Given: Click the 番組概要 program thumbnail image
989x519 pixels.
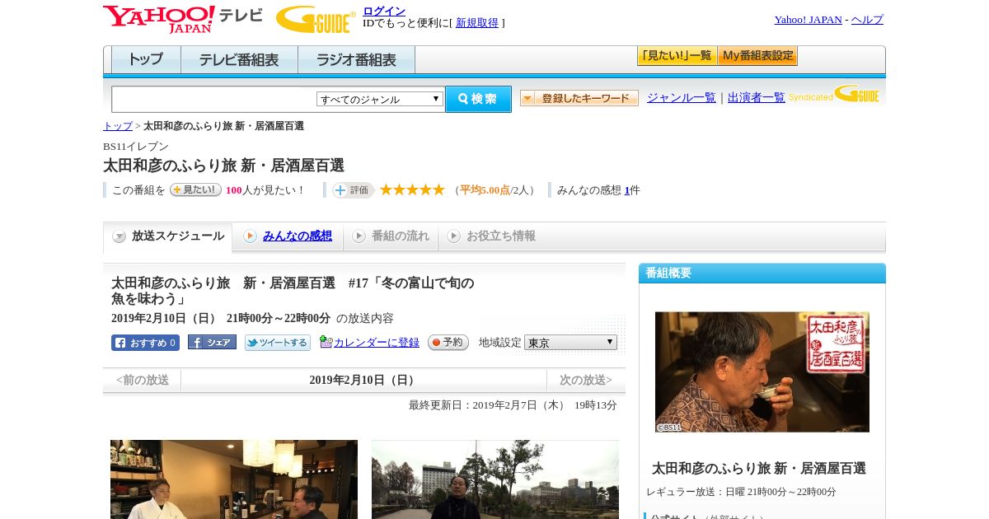Looking at the screenshot, I should (x=762, y=372).
